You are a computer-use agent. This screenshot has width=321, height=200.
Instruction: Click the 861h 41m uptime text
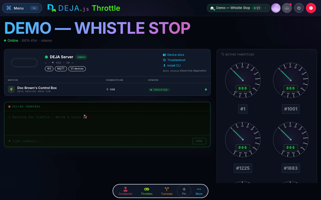coord(30,40)
